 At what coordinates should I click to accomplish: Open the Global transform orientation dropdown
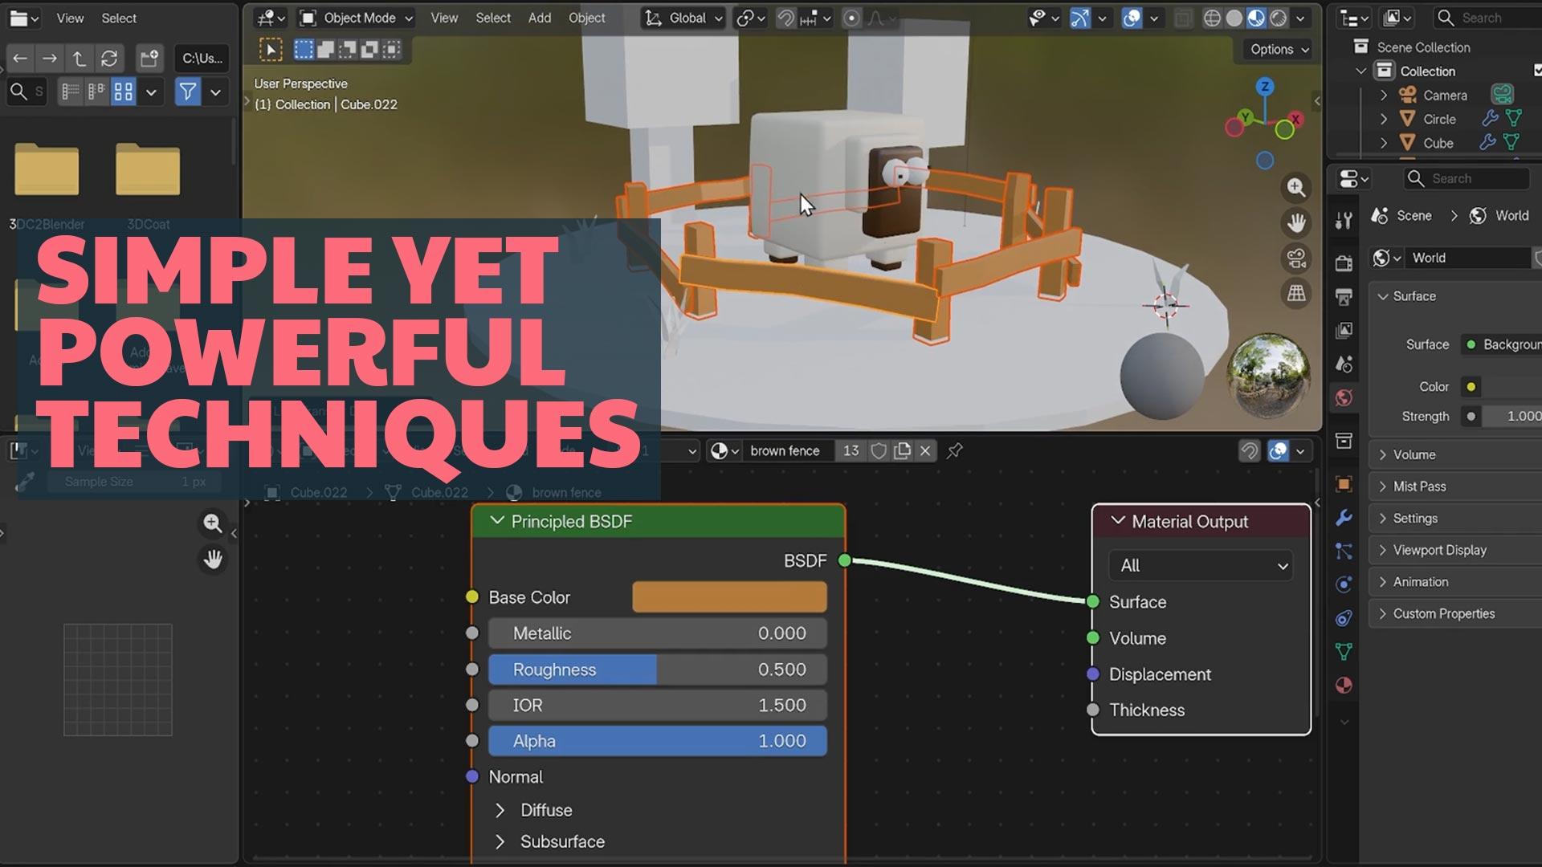[684, 18]
